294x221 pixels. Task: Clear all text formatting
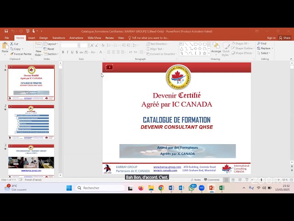[103, 46]
